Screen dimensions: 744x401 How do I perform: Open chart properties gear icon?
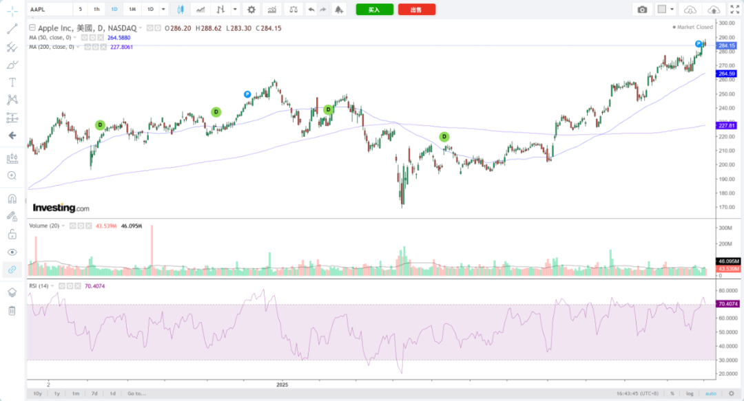(x=251, y=10)
